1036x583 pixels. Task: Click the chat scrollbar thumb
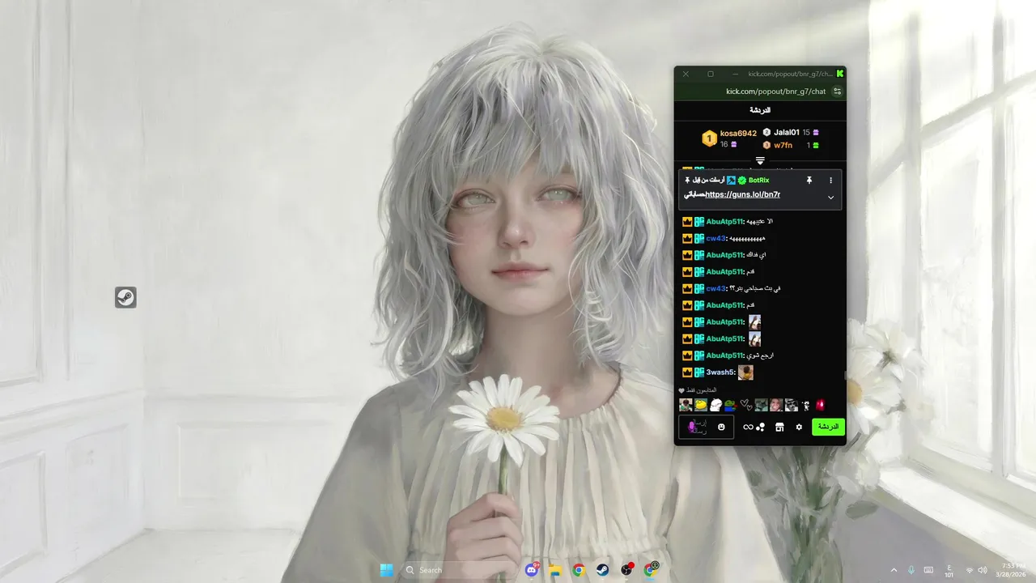846,375
